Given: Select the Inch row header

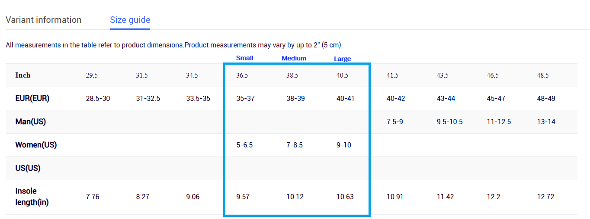Looking at the screenshot, I should click(23, 75).
